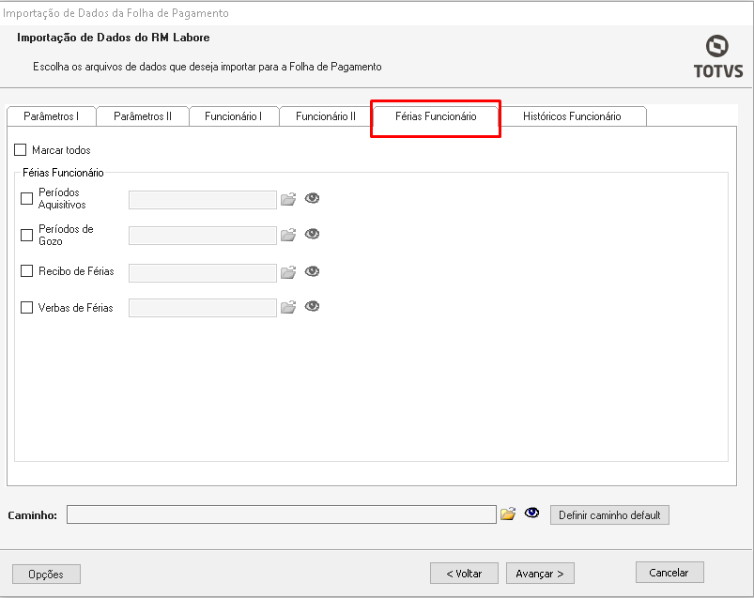Screen dimensions: 754x598
Task: Click the TOTVS logo
Action: (x=718, y=56)
